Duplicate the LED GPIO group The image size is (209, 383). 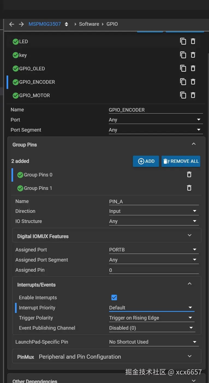click(x=183, y=41)
